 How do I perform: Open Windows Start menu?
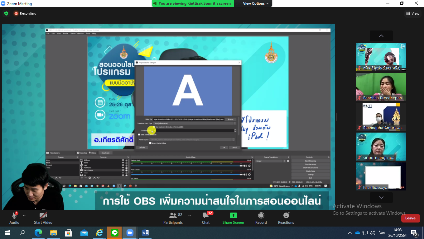[x=7, y=233]
